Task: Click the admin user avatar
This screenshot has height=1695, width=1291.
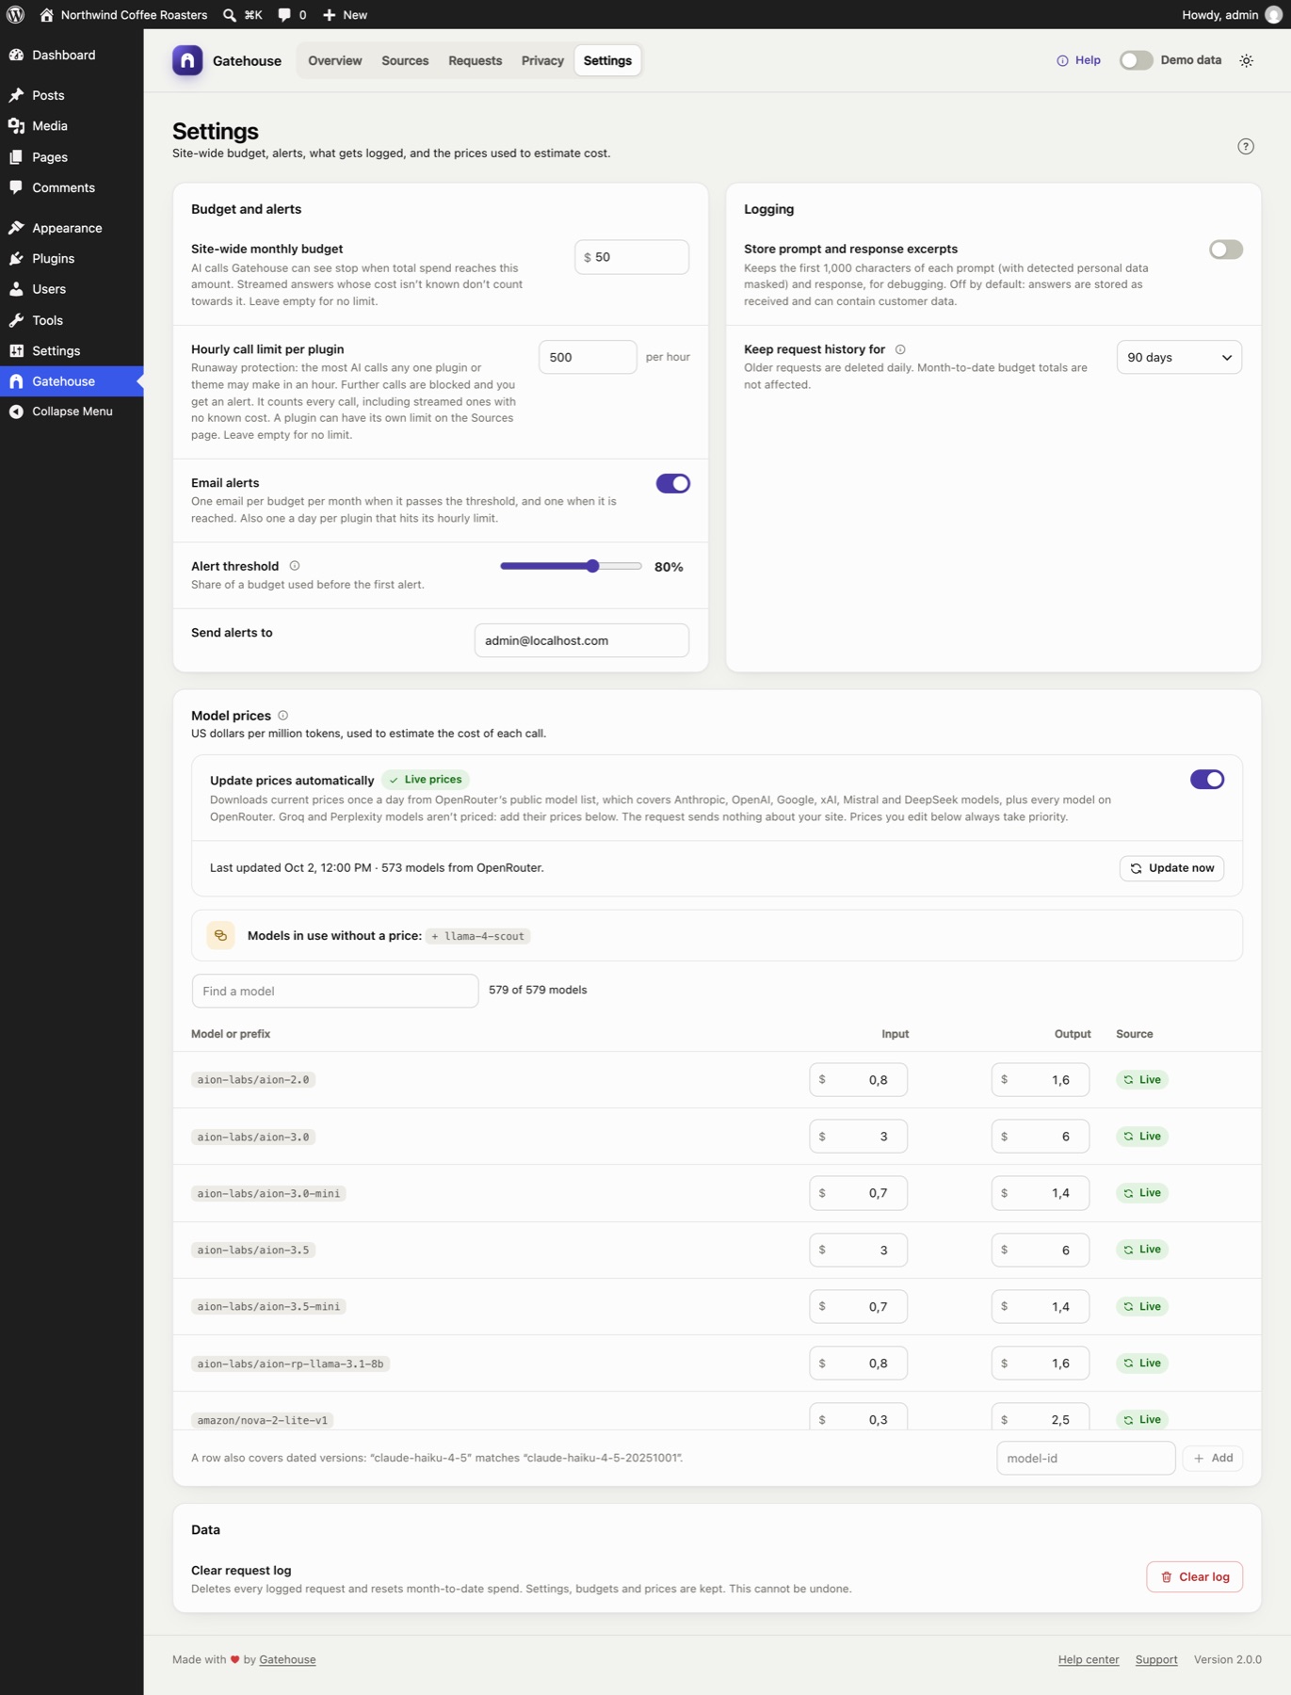Action: 1273,15
